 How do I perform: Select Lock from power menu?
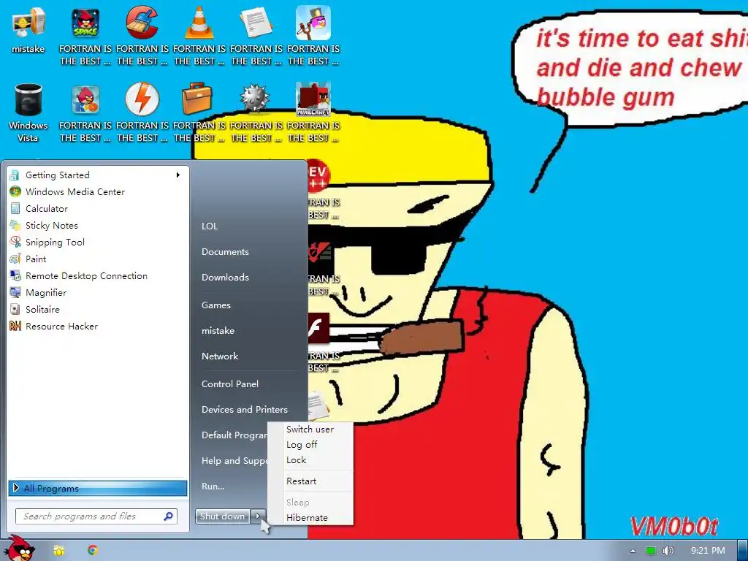tap(297, 460)
